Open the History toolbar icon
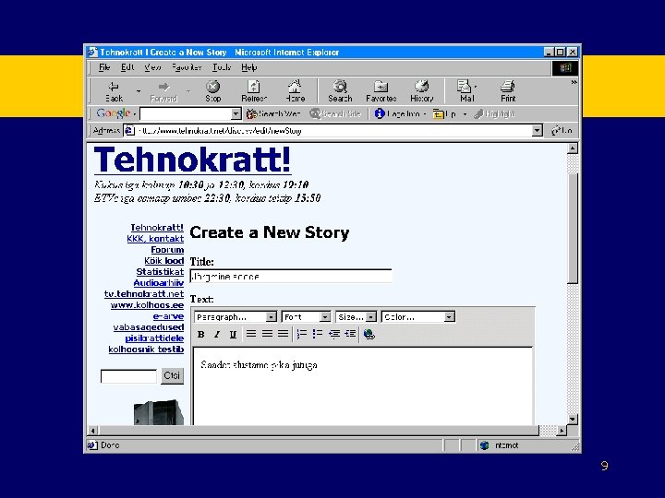665x498 pixels. (x=421, y=91)
